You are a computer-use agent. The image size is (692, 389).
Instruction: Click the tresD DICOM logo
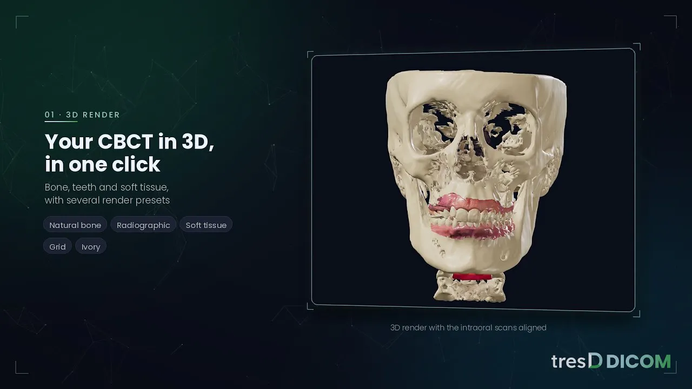[611, 361]
